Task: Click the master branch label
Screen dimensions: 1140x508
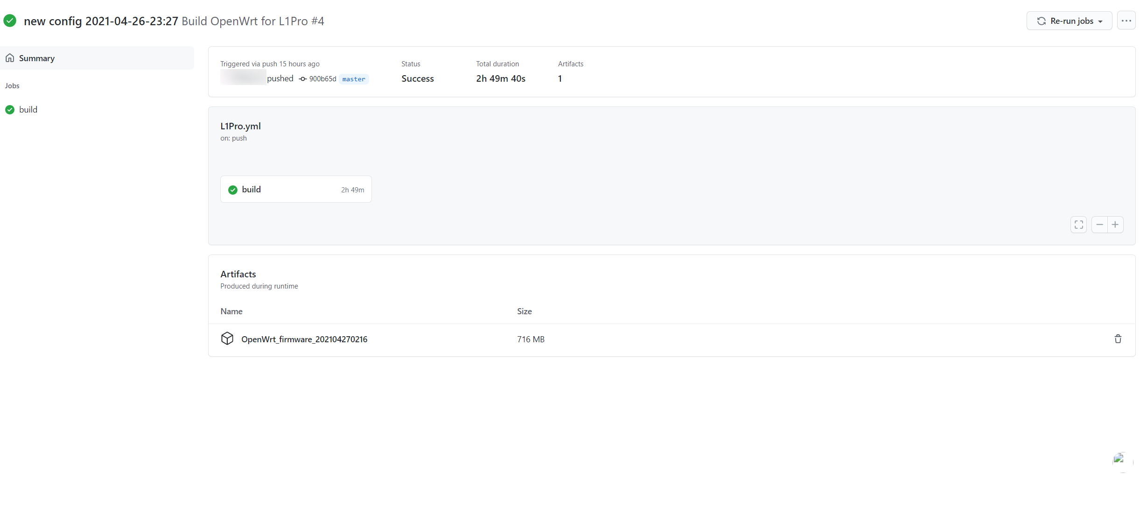Action: coord(354,79)
